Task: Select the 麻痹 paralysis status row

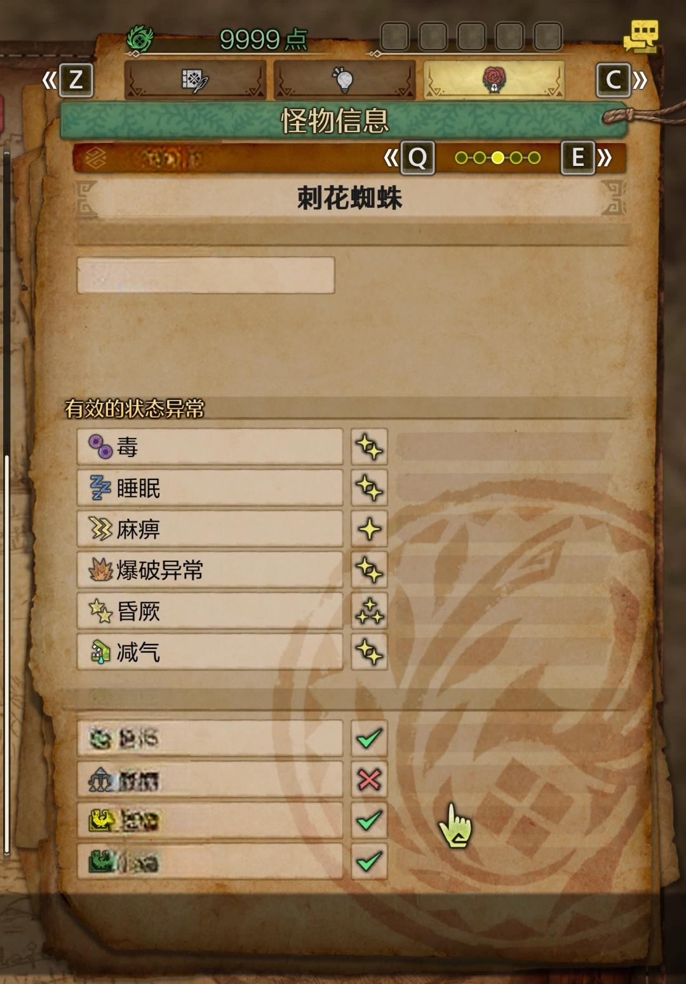Action: (x=210, y=529)
